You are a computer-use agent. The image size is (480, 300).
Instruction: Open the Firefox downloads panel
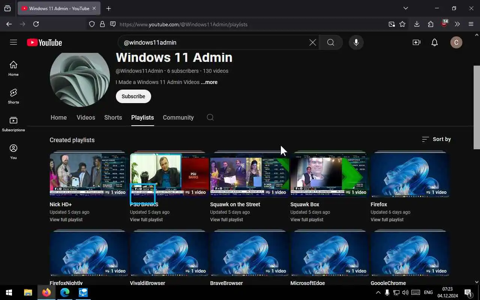click(417, 24)
